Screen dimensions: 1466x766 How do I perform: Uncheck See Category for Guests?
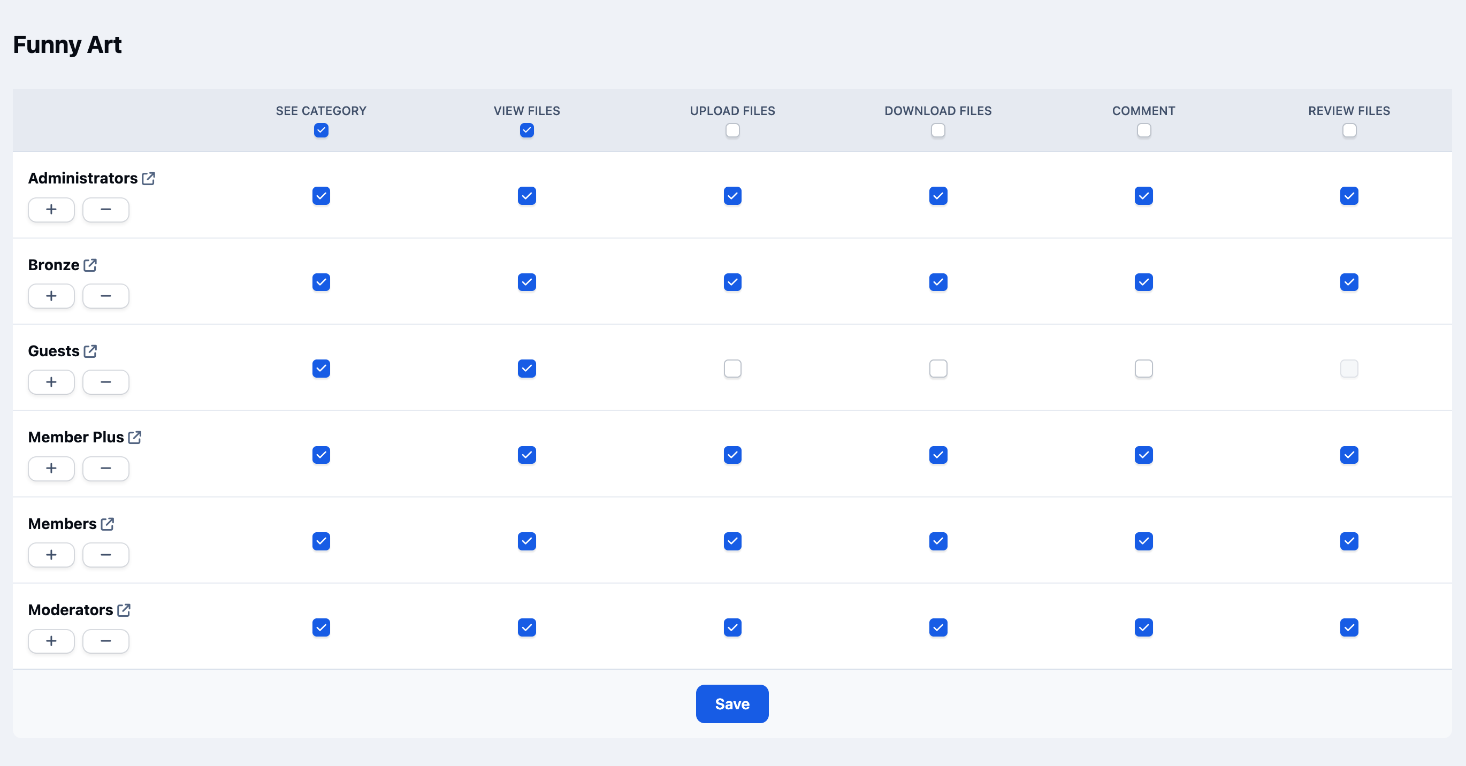tap(321, 369)
